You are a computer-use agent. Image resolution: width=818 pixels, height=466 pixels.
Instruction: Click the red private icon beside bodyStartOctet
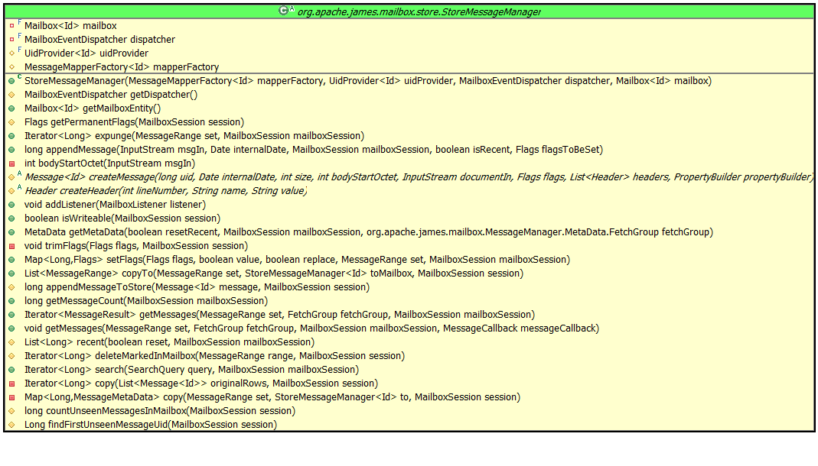pyautogui.click(x=11, y=163)
